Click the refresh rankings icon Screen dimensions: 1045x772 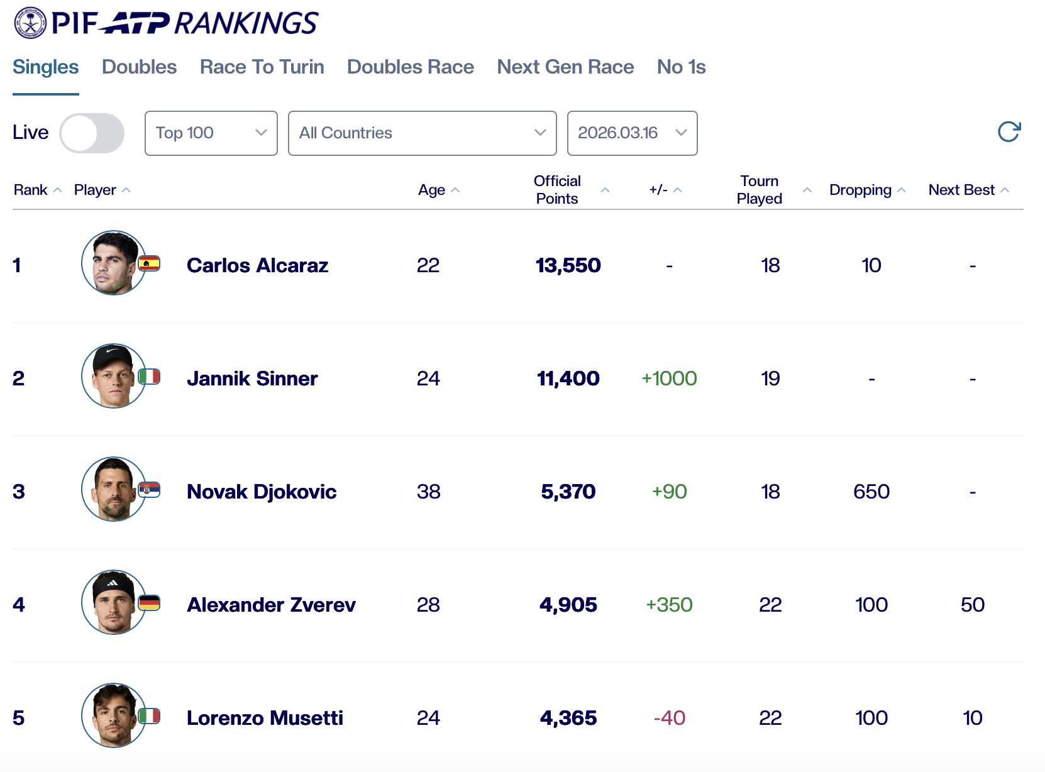tap(1009, 132)
